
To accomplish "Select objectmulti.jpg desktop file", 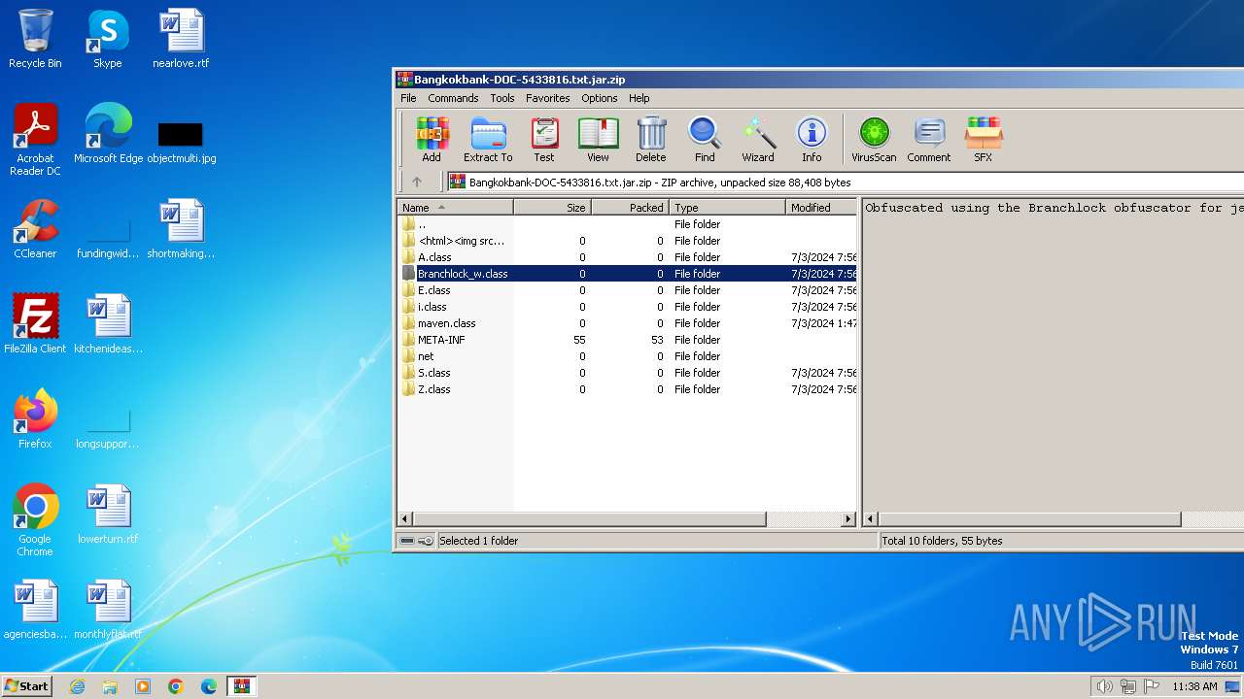I will click(x=181, y=142).
